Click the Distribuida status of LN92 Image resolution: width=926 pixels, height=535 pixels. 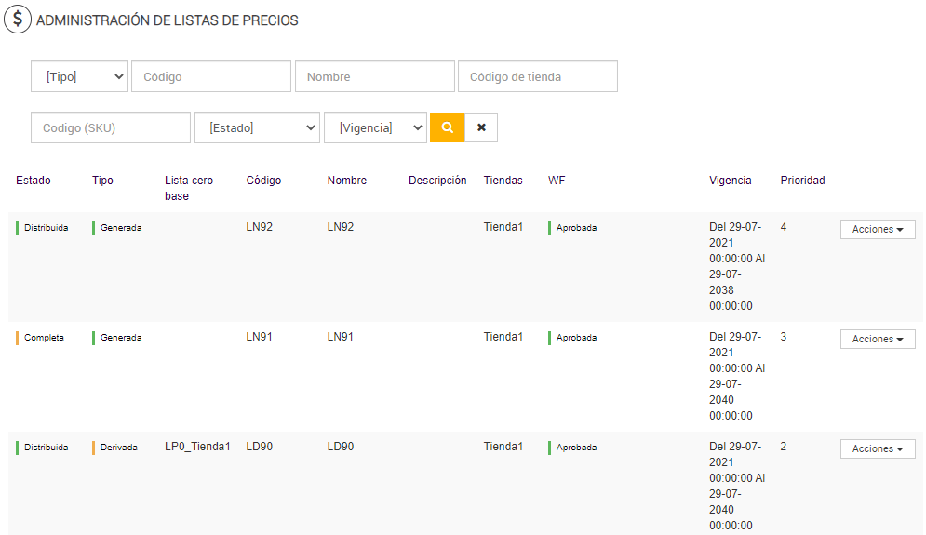pyautogui.click(x=46, y=228)
